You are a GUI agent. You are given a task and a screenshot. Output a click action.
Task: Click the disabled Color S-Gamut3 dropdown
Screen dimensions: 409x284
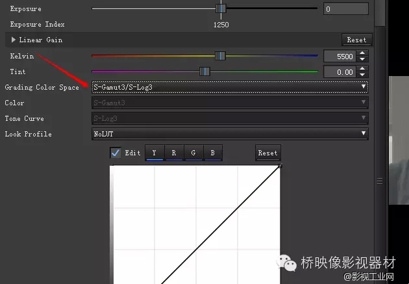(230, 103)
